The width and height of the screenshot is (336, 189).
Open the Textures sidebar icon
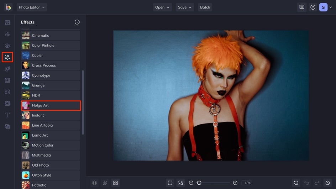click(7, 104)
